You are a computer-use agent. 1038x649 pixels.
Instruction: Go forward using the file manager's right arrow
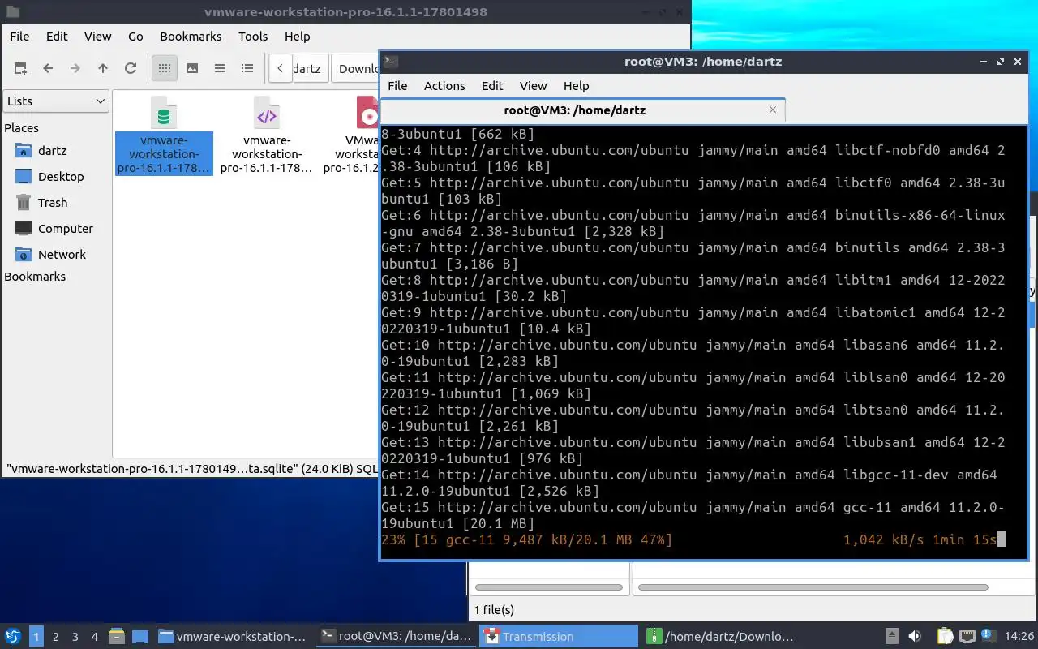pos(75,69)
